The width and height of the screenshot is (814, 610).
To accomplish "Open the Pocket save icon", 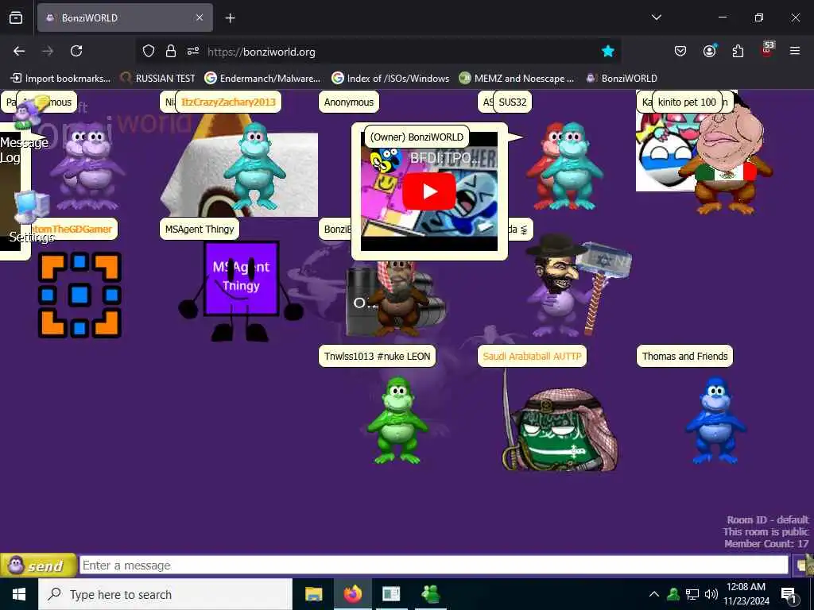I will (x=680, y=51).
